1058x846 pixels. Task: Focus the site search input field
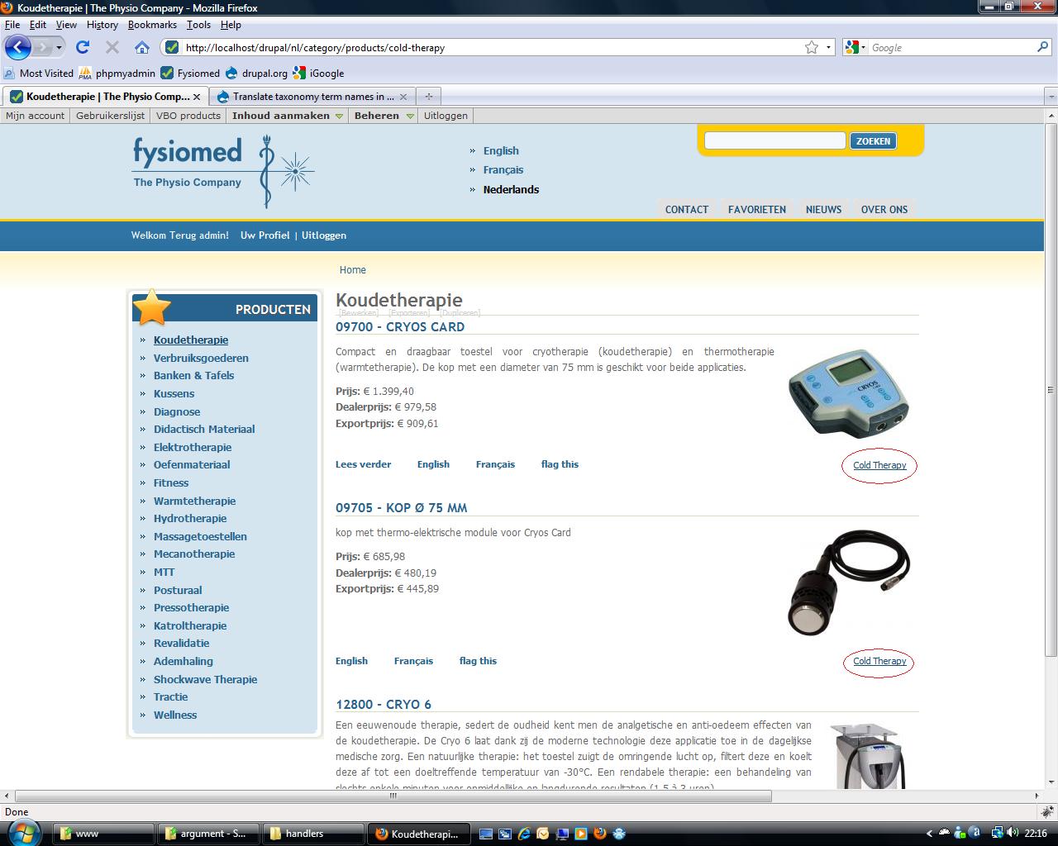(x=774, y=140)
